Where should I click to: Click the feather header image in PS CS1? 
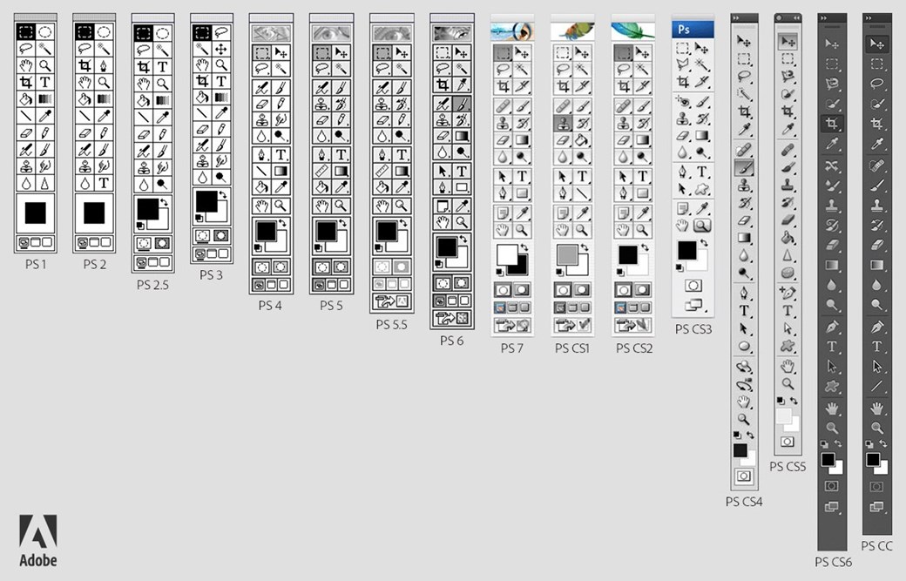(x=572, y=31)
